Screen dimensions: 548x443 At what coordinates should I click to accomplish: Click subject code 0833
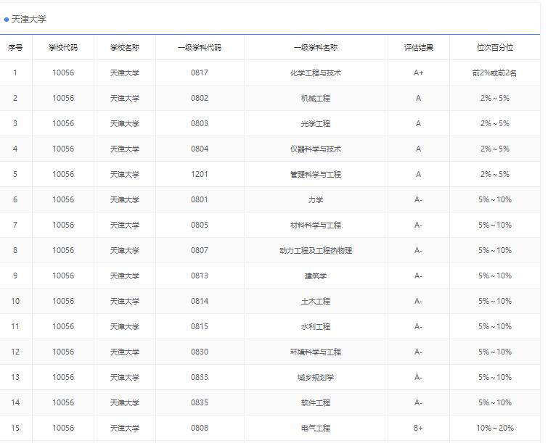tap(200, 377)
